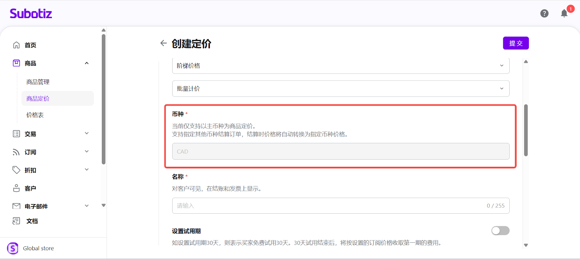Expand the 订阅 sidebar menu

tap(87, 152)
